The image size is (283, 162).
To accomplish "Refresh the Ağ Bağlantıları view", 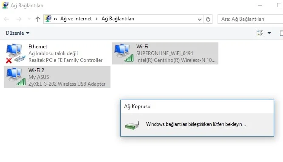I will (x=208, y=19).
